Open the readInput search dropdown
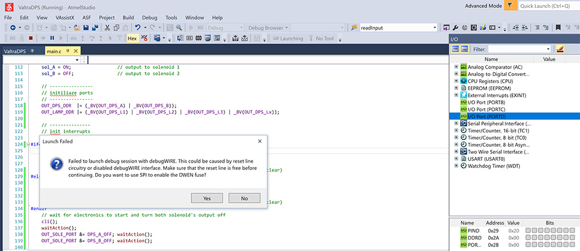 point(435,27)
